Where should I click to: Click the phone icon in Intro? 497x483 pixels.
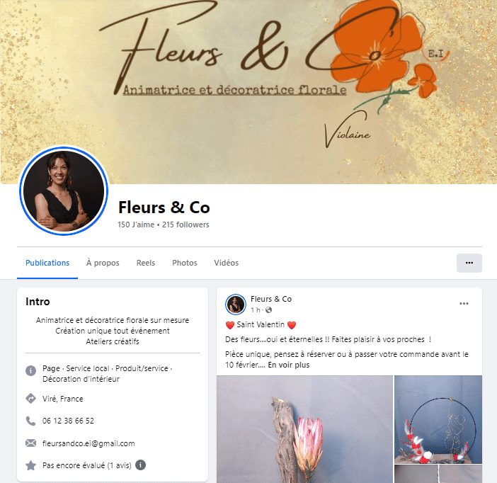click(30, 421)
